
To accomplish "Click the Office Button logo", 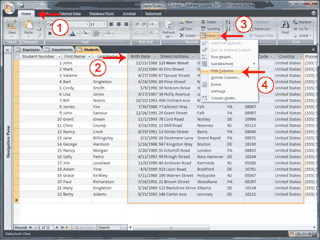I will tap(10, 8).
